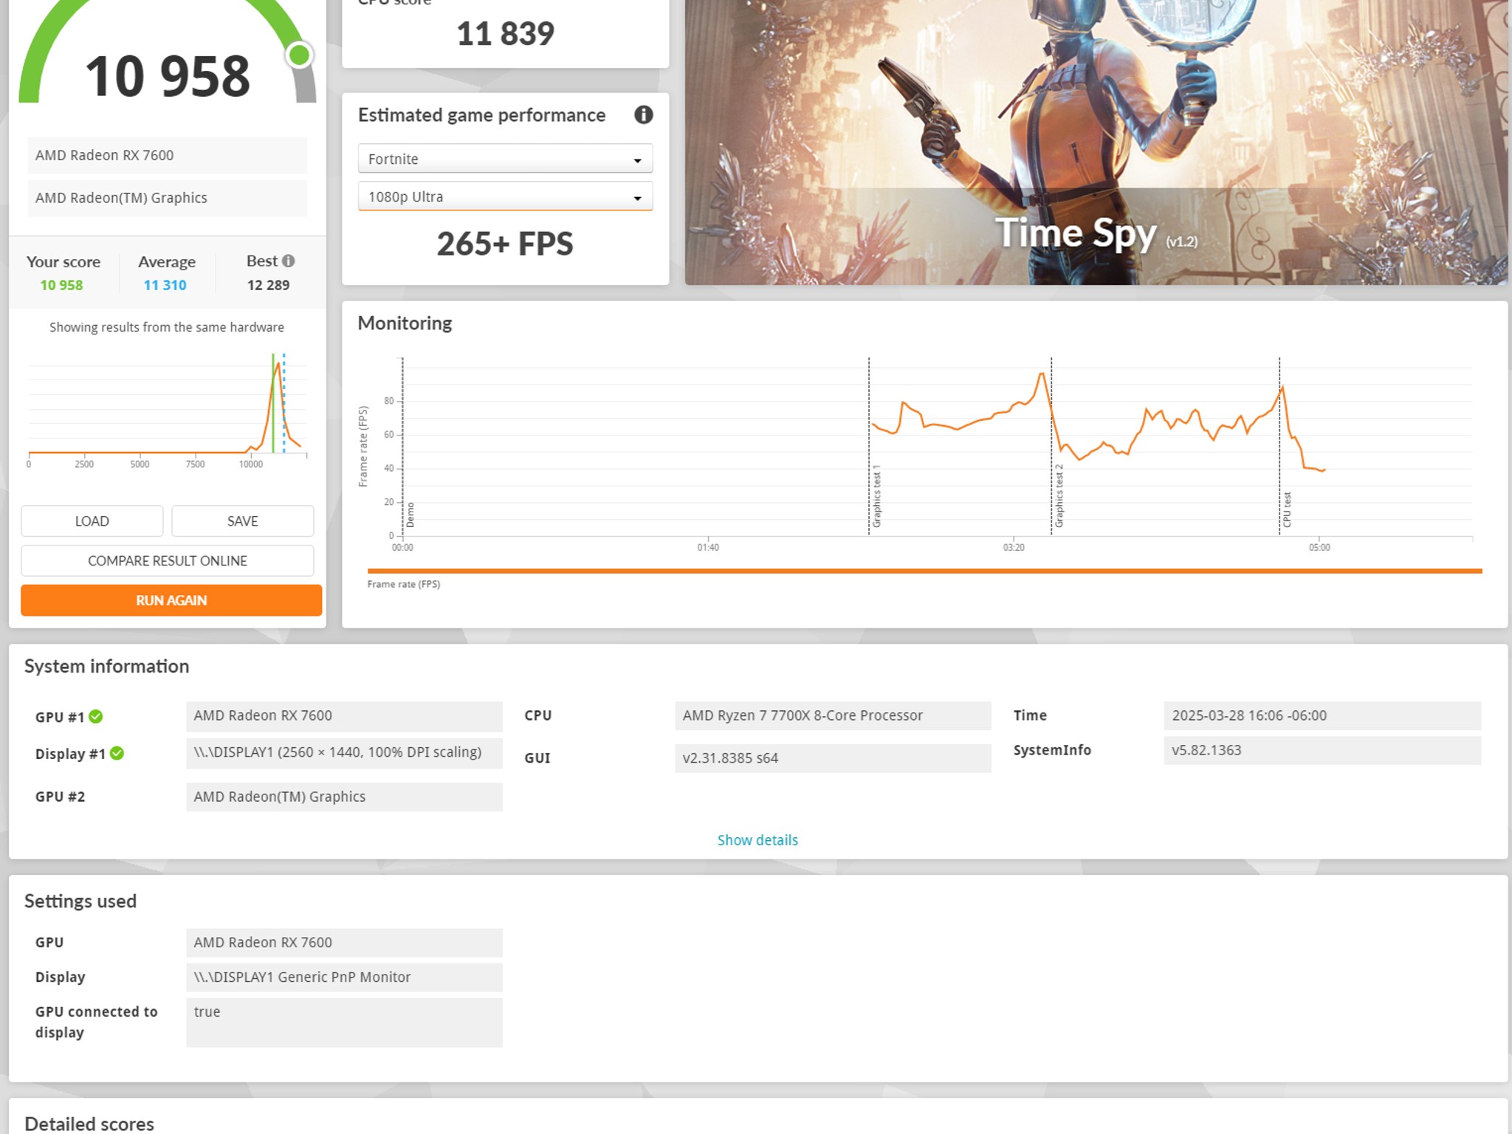
Task: Click the Graphics test 2 marker in chart
Action: pyautogui.click(x=1059, y=496)
